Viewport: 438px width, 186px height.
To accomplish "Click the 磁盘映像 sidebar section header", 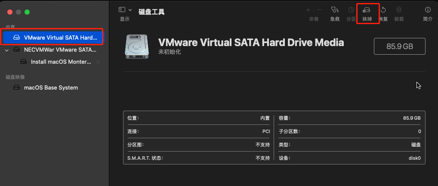I will coord(15,77).
